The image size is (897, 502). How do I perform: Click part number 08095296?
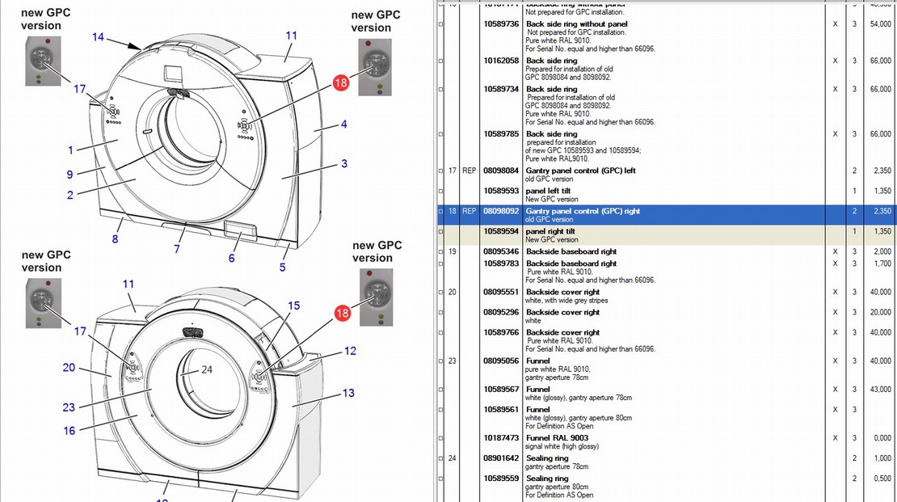[501, 312]
